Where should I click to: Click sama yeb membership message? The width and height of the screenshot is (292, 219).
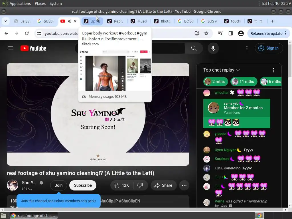237,113
